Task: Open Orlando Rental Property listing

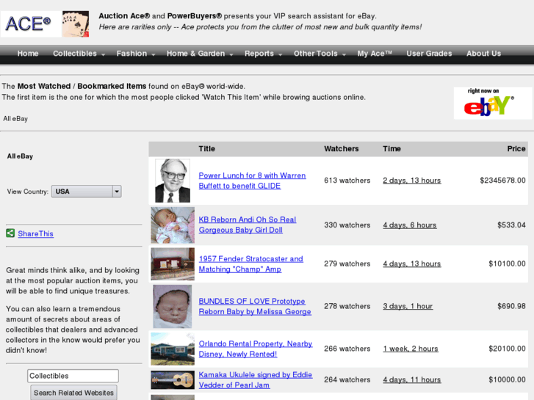Action: [256, 349]
